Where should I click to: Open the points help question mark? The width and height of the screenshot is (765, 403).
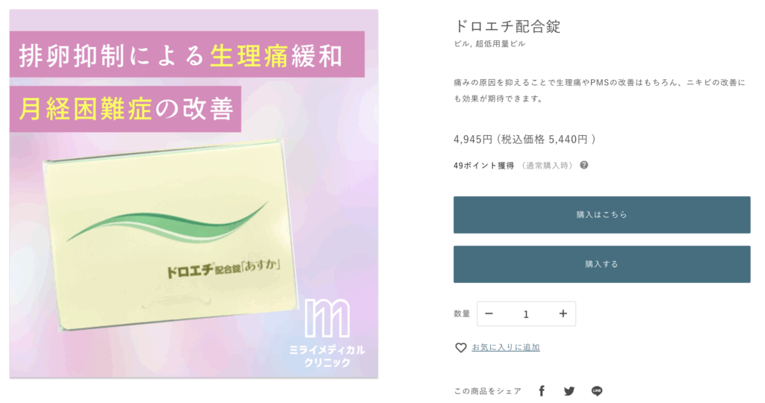[x=584, y=165]
